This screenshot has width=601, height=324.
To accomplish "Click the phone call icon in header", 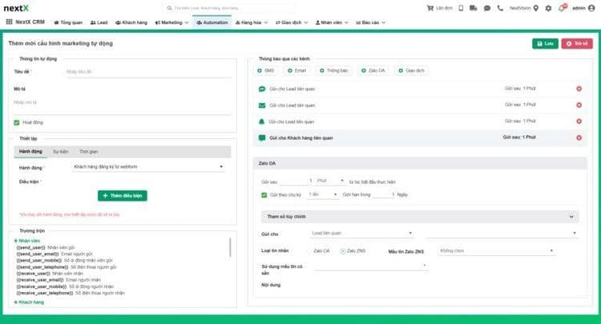I will [x=500, y=8].
